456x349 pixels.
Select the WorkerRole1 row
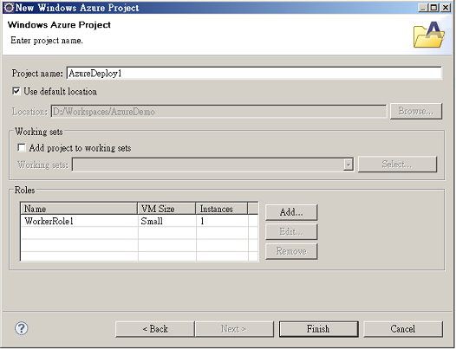coord(139,221)
